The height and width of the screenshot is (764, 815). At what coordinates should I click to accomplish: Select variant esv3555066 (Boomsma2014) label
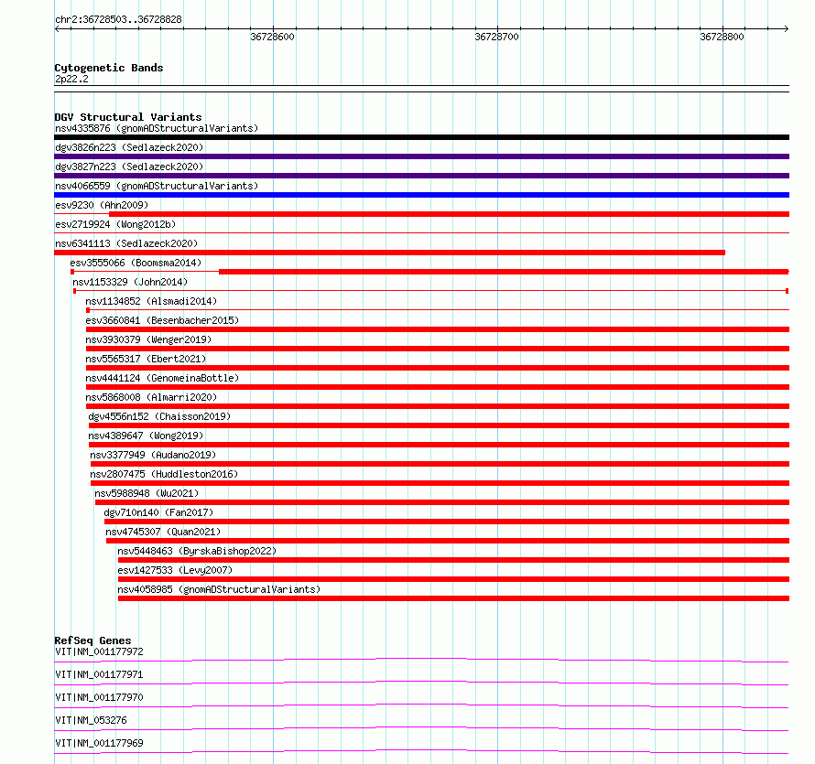pyautogui.click(x=136, y=263)
